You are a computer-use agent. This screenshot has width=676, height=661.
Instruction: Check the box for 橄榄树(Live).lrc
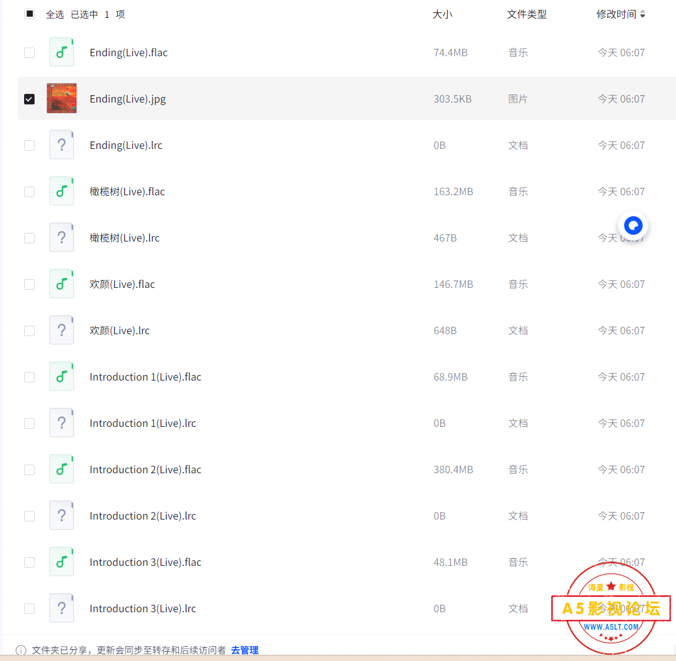click(29, 238)
